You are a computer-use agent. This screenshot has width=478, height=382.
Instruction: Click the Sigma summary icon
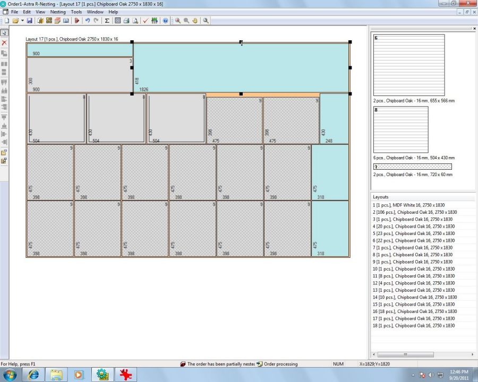107,21
